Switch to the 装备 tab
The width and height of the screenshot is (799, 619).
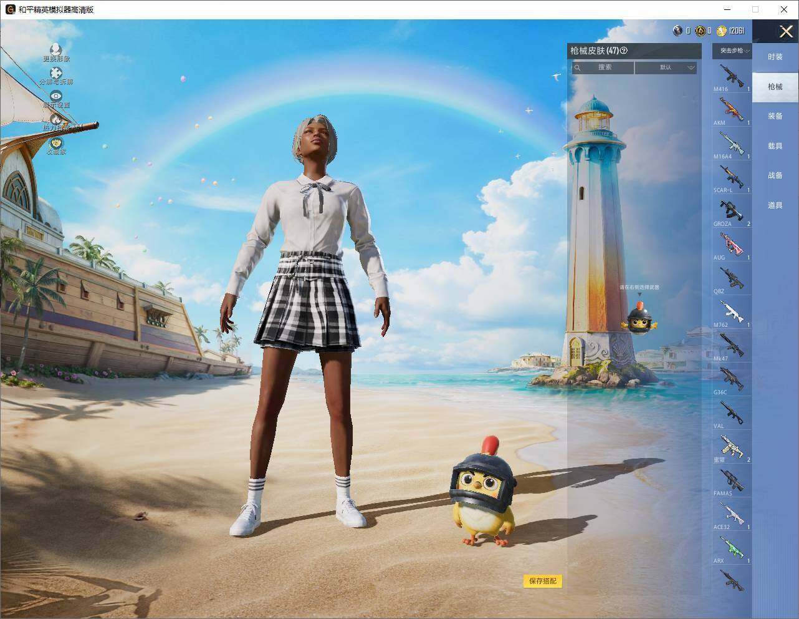tap(775, 116)
